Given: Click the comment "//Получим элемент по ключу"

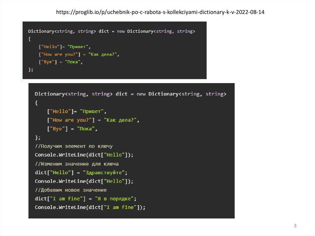Looking at the screenshot, I should point(74,146).
